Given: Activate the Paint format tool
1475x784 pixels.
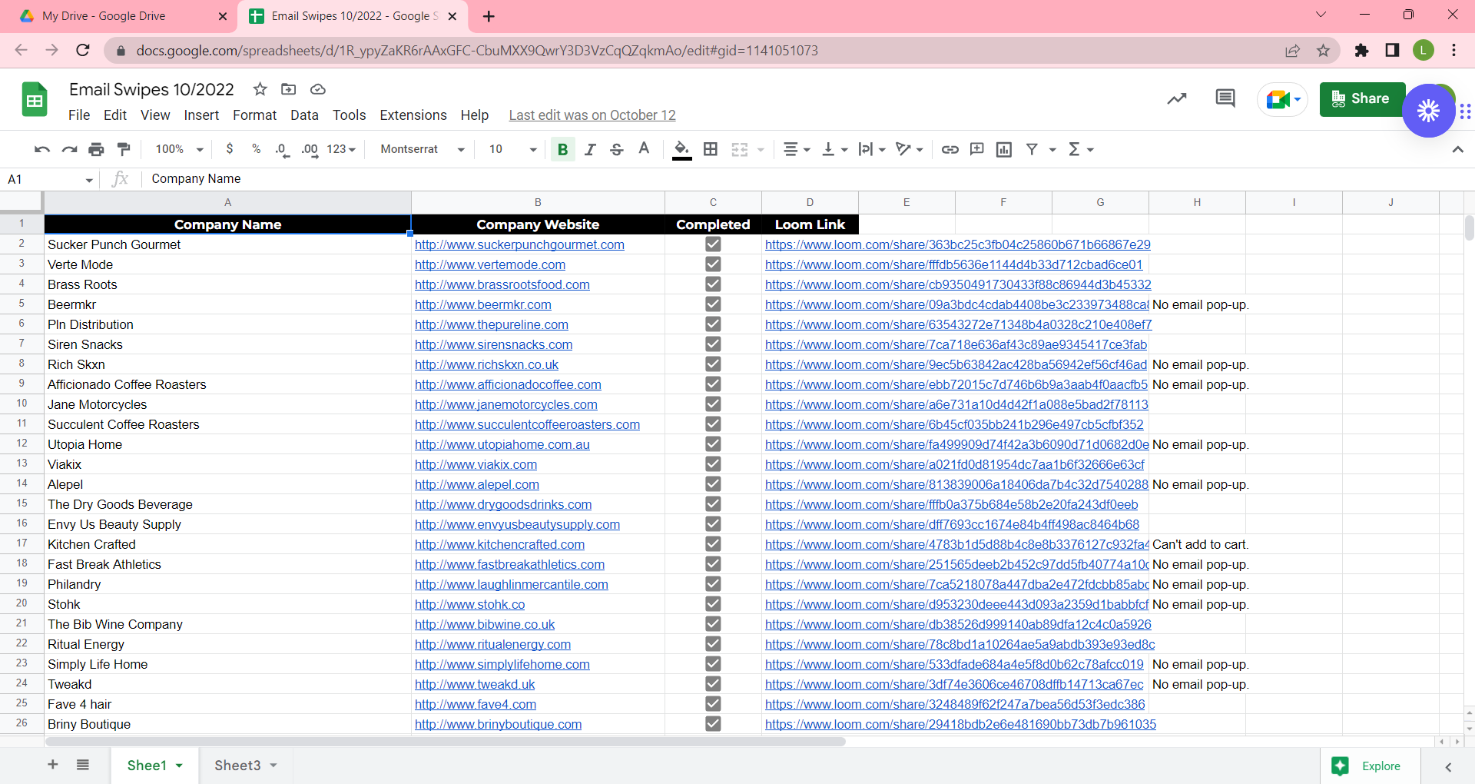Looking at the screenshot, I should point(124,149).
